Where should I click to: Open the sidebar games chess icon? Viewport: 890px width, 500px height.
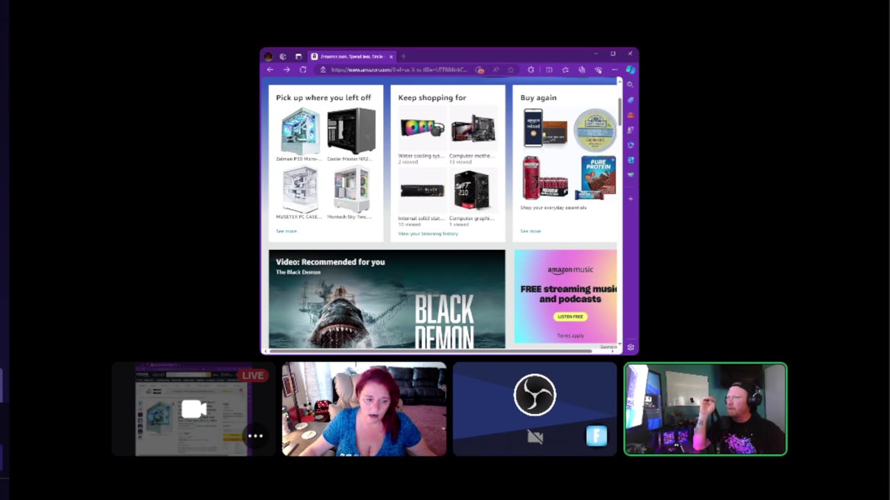point(631,130)
